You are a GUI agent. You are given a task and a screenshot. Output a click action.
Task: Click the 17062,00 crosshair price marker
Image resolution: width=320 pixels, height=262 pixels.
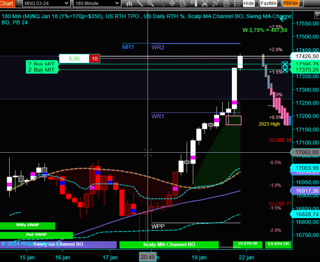tap(305, 152)
